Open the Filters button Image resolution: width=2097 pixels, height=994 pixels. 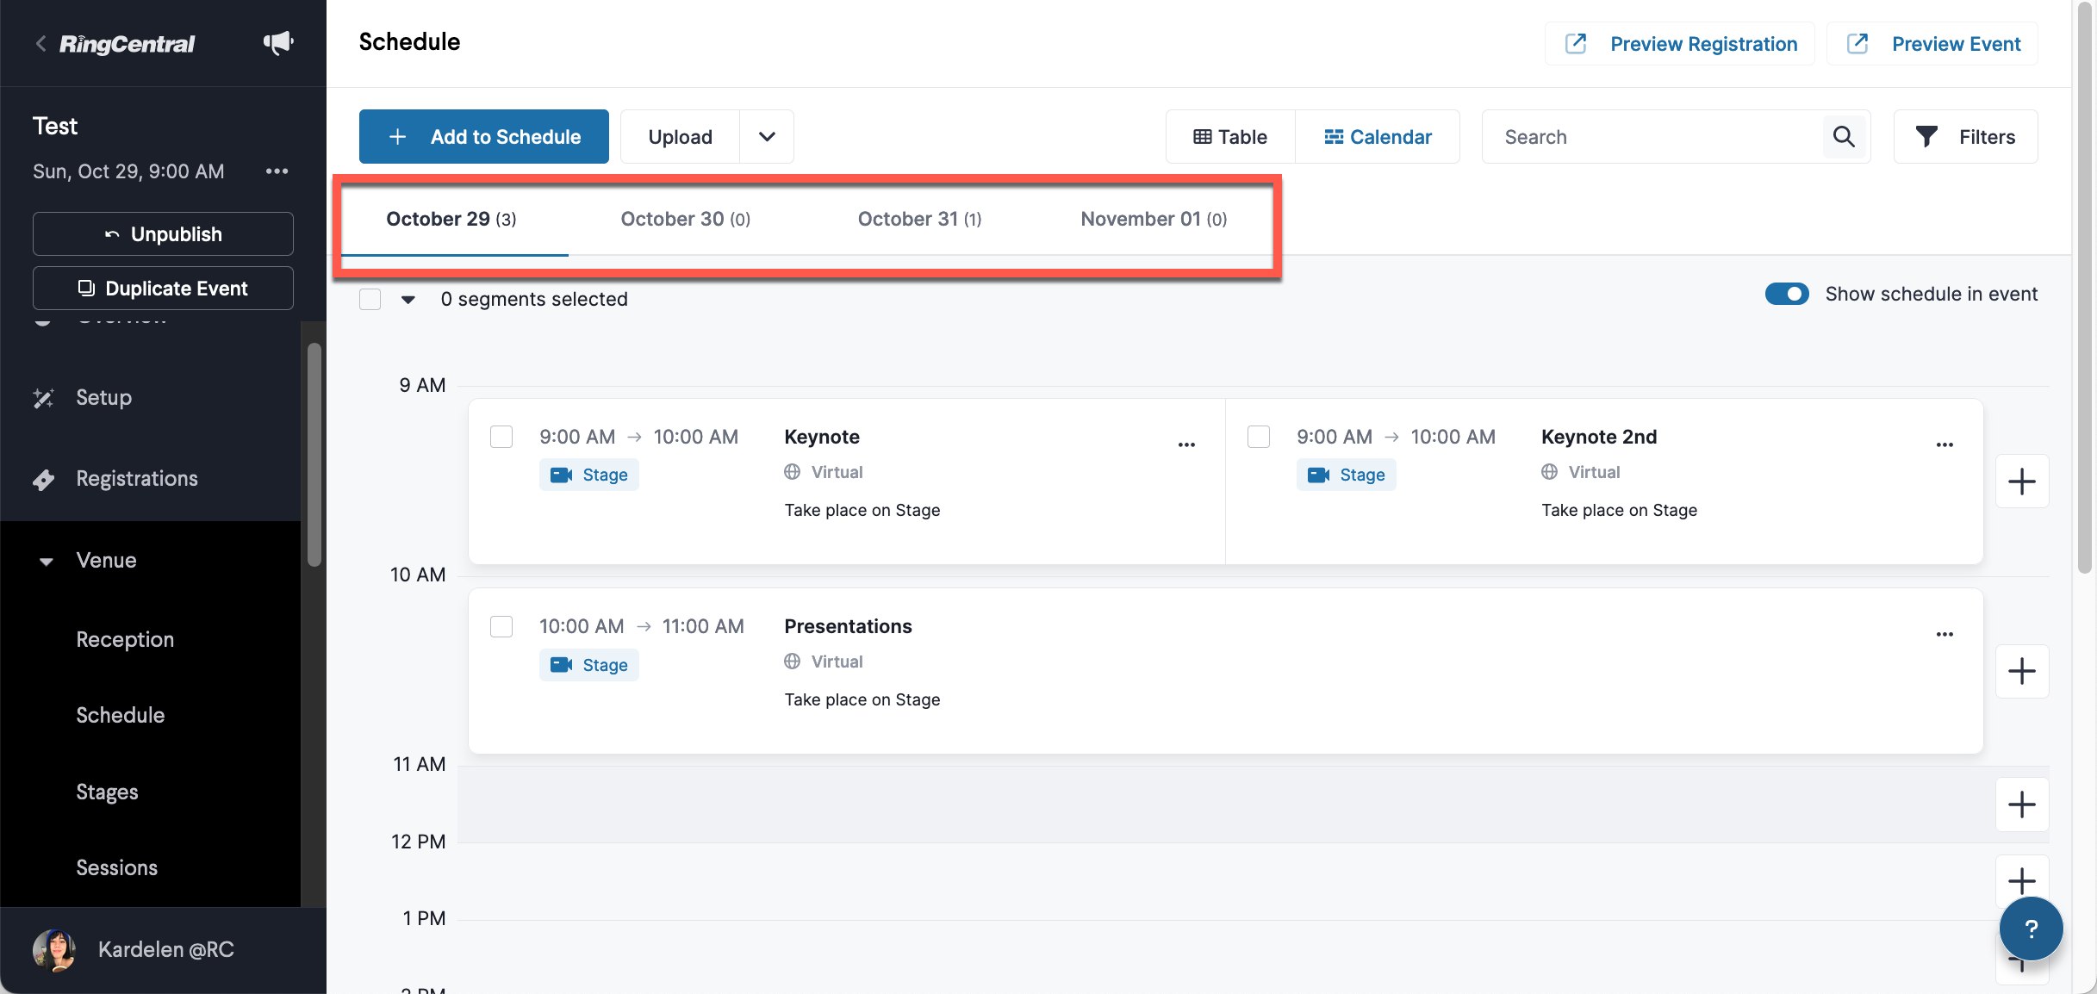1966,136
